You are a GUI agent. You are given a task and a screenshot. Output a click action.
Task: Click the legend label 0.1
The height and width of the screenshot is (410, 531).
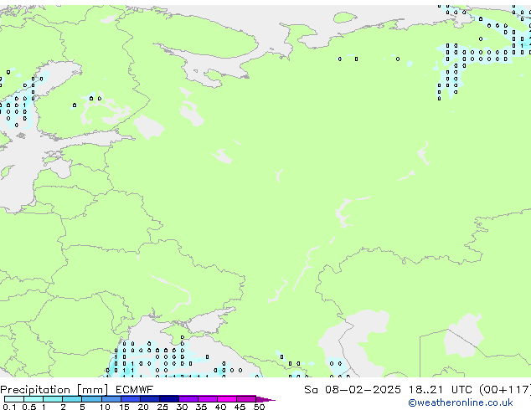tap(9, 407)
